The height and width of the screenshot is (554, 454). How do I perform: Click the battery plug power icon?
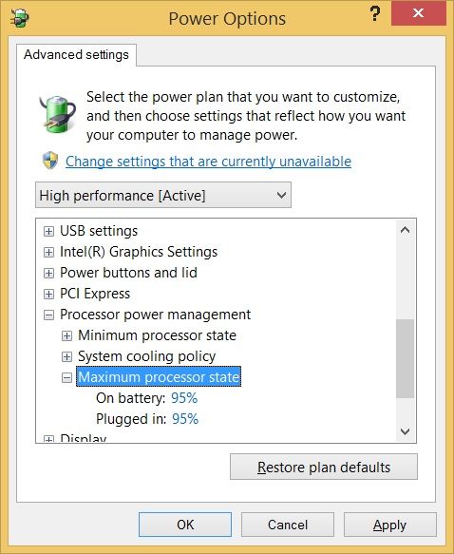click(x=57, y=114)
